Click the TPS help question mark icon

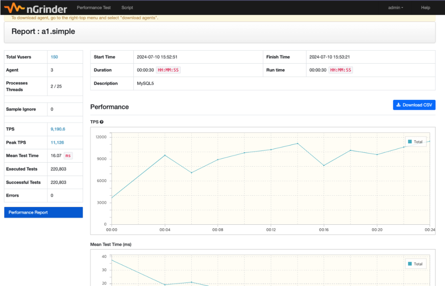click(101, 122)
